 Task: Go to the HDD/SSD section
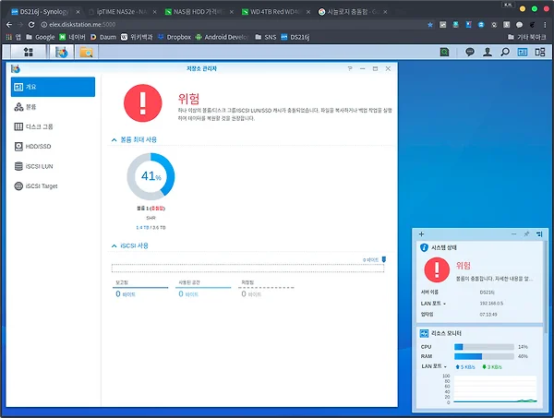pyautogui.click(x=38, y=146)
